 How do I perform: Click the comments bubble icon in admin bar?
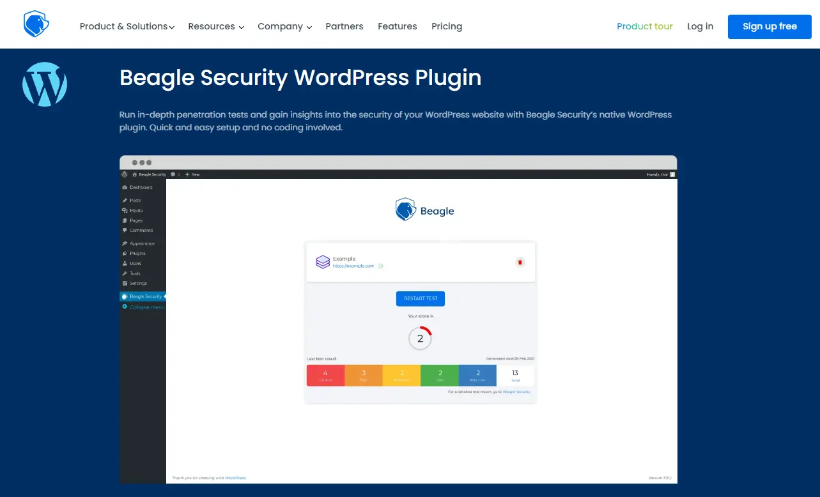click(x=173, y=174)
